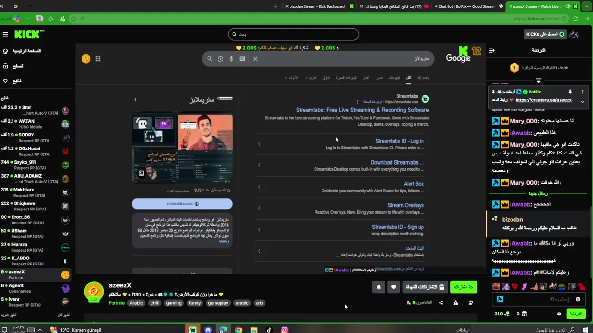Open Discord from the taskbar
The image size is (593, 333).
click(x=208, y=330)
